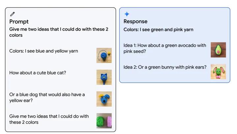237x134 pixels.
Task: Click the "Idea 2" green bunny text
Action: click(165, 67)
